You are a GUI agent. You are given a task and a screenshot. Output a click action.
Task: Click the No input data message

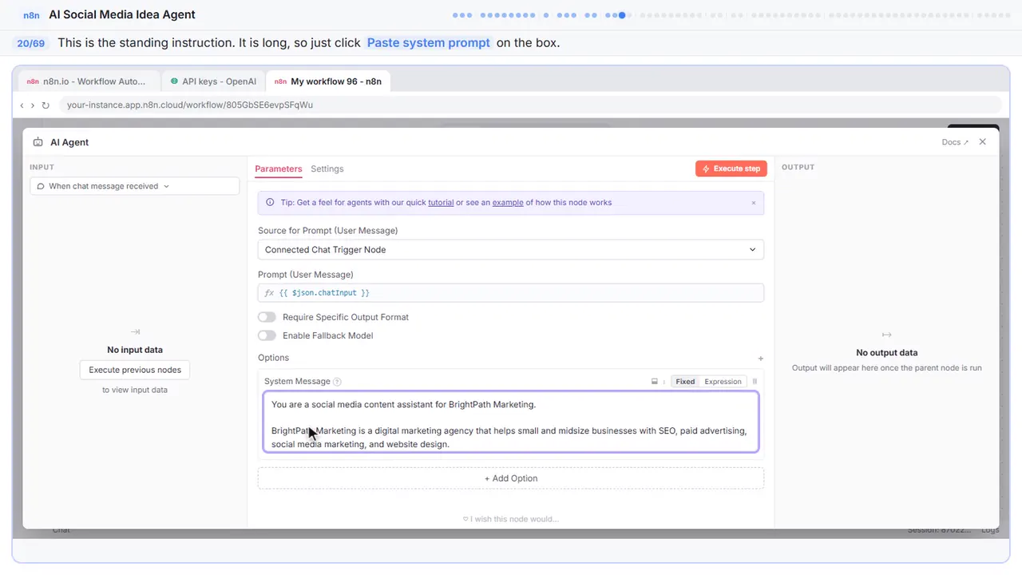pos(135,350)
